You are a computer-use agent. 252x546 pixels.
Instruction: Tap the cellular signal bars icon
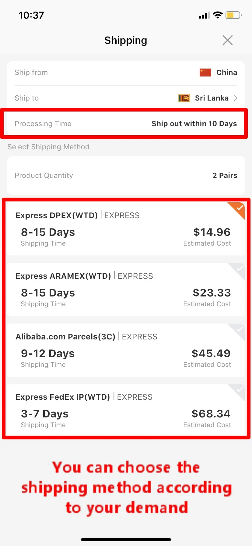[x=204, y=16]
